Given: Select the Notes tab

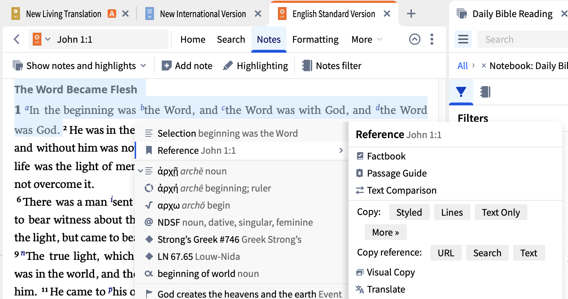Looking at the screenshot, I should pyautogui.click(x=269, y=40).
